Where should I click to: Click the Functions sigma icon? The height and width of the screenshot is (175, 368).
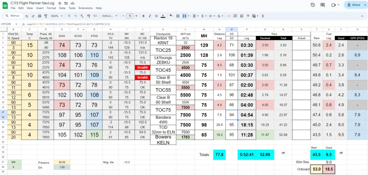point(263,16)
